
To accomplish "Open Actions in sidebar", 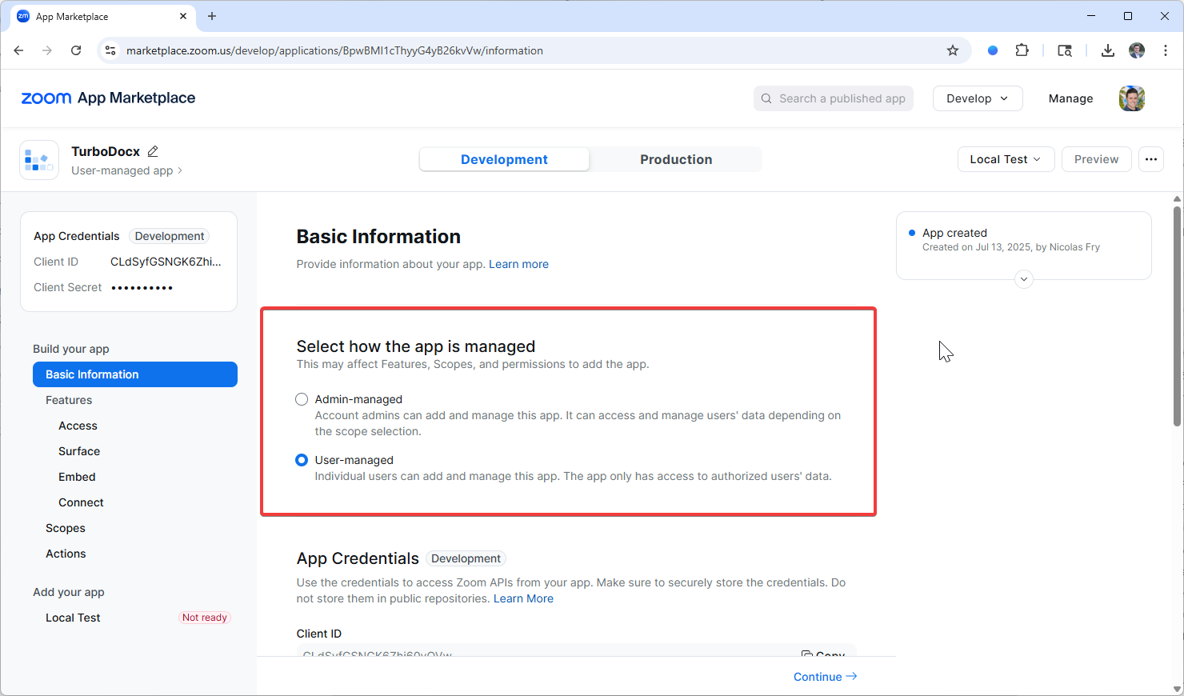I will coord(66,554).
